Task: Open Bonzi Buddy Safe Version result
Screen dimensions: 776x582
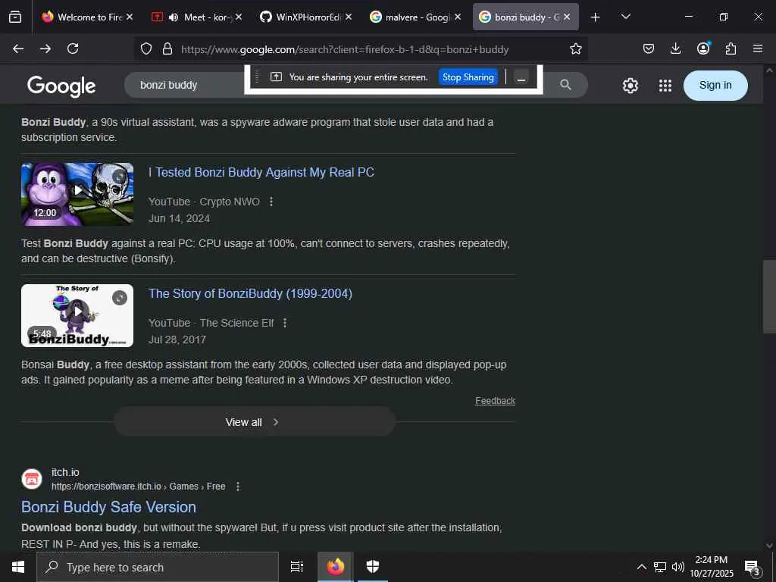Action: click(108, 507)
